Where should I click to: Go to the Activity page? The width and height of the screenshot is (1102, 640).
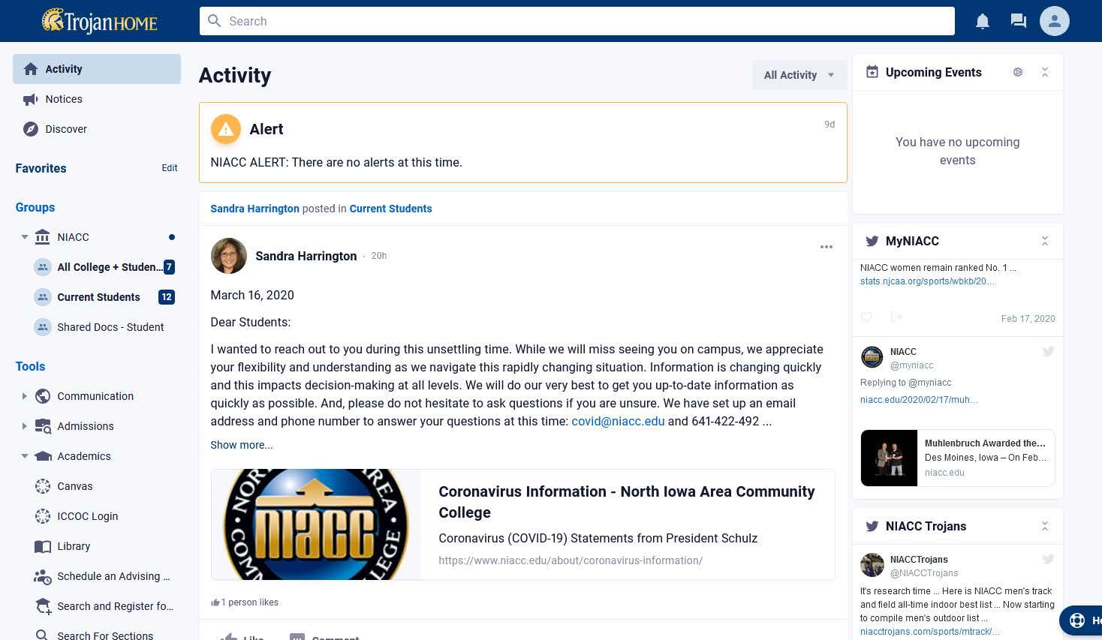pos(97,69)
